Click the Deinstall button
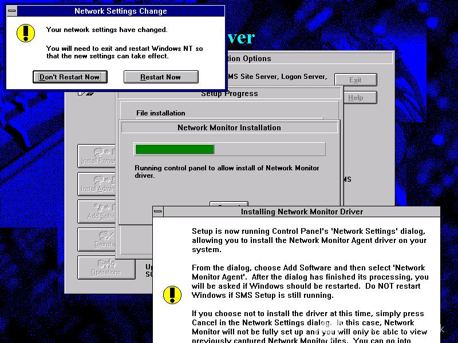 tap(97, 240)
